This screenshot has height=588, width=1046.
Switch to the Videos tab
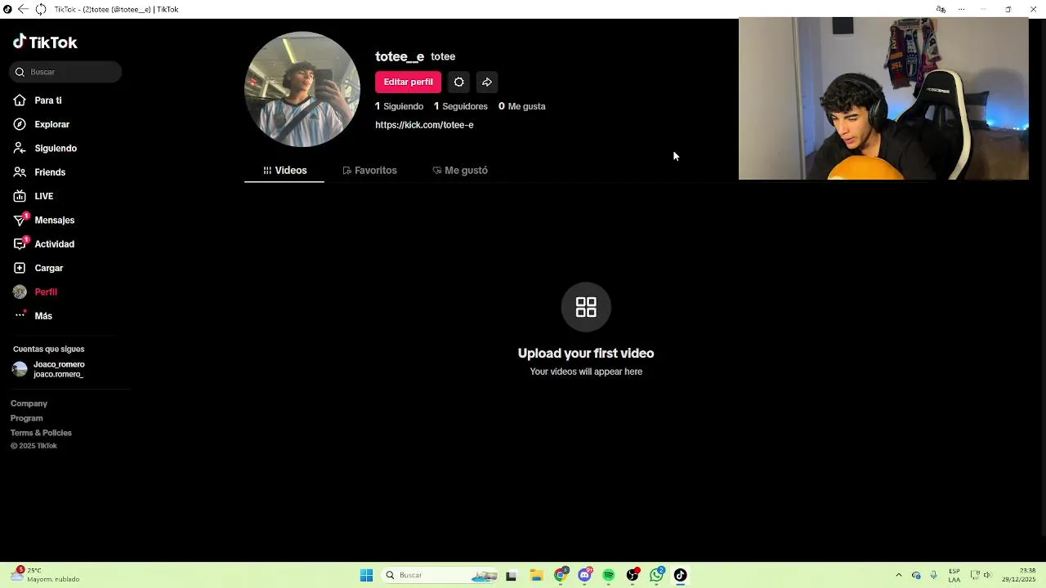[284, 171]
